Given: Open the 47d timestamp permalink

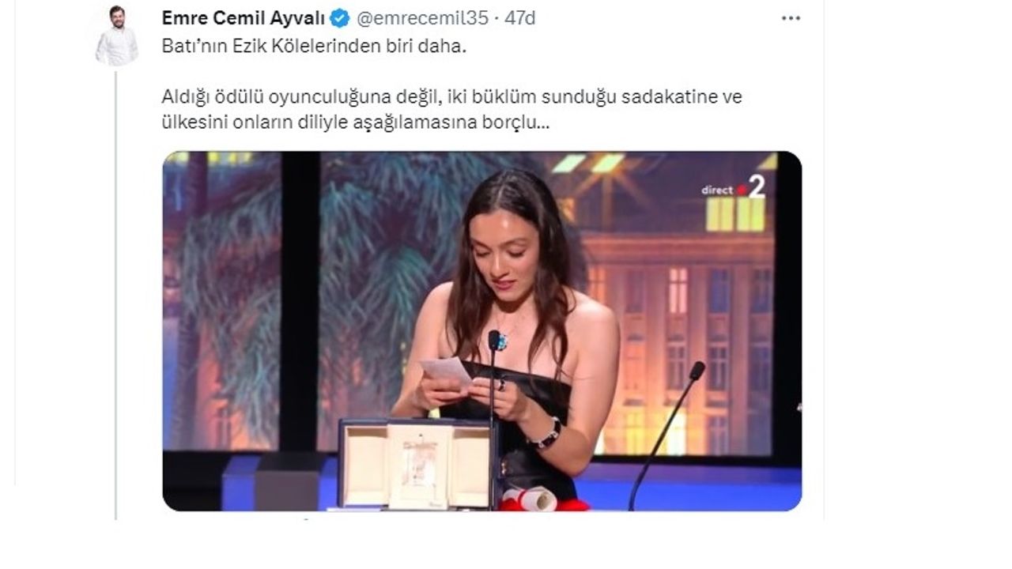Looking at the screenshot, I should click(519, 18).
